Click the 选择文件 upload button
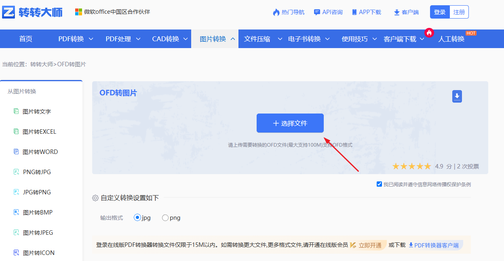Viewport: 504px width, 261px height. pos(290,123)
